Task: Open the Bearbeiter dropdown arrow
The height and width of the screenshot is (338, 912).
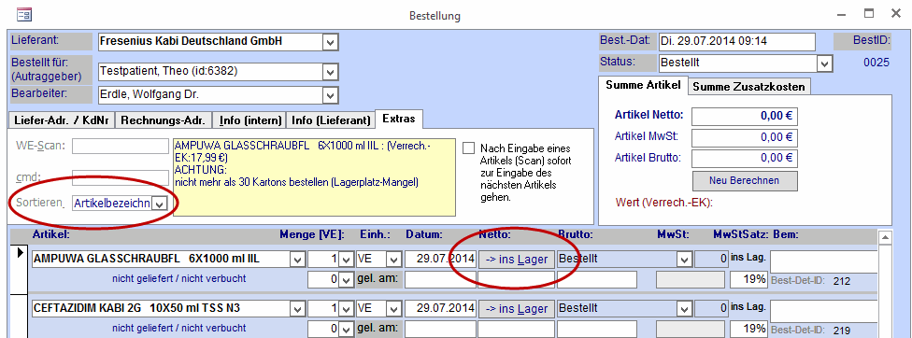Action: click(331, 95)
